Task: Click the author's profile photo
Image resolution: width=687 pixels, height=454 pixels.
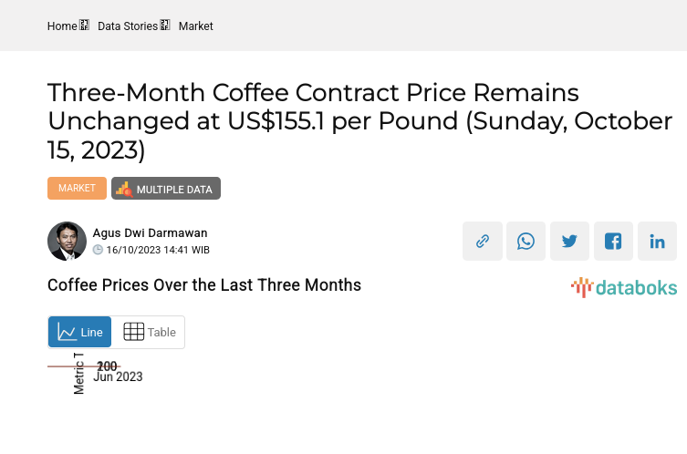Action: click(x=67, y=242)
